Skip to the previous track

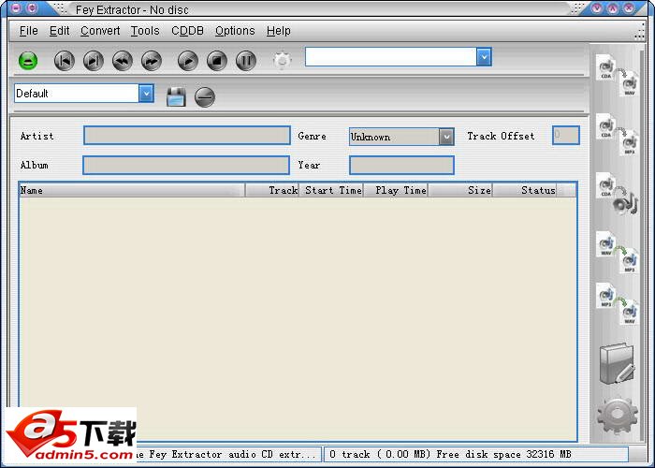[64, 61]
